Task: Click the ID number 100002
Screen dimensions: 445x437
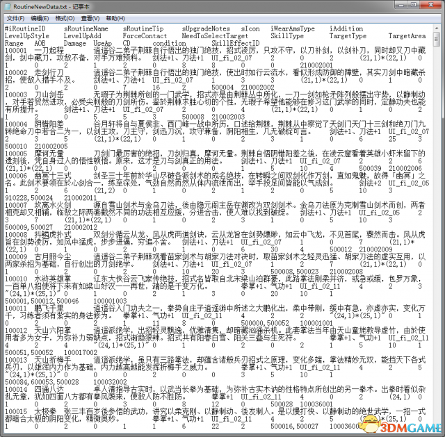Action: coord(16,73)
